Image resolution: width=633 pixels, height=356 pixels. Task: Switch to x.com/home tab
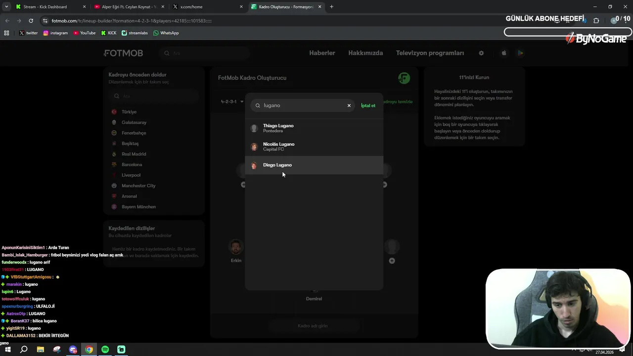(x=207, y=7)
